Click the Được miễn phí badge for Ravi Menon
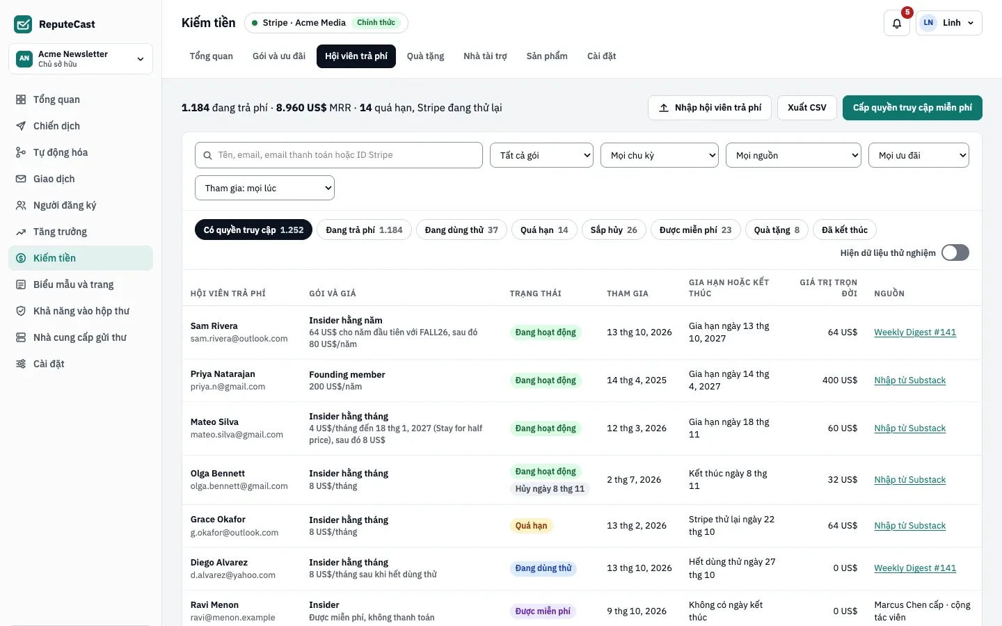Viewport: 1002px width, 626px height. pyautogui.click(x=543, y=611)
